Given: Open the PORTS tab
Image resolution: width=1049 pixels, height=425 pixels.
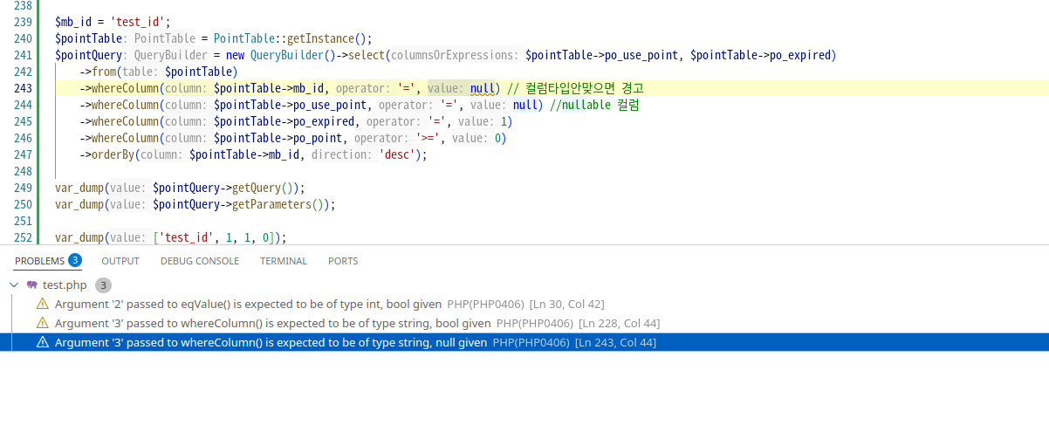Looking at the screenshot, I should point(343,261).
